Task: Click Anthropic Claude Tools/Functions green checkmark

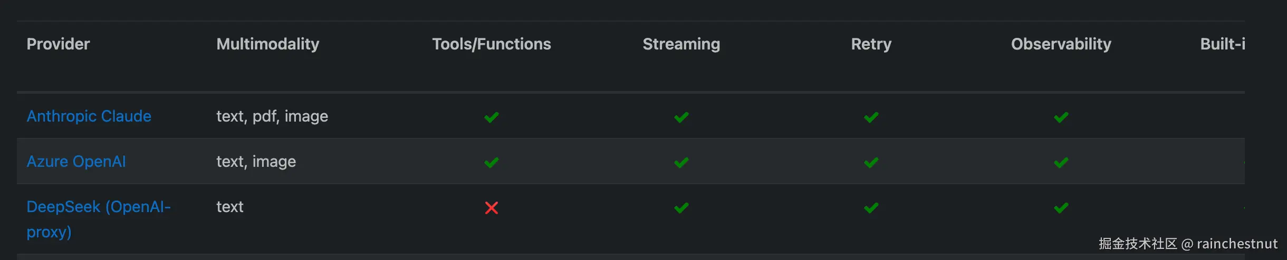Action: (x=491, y=117)
